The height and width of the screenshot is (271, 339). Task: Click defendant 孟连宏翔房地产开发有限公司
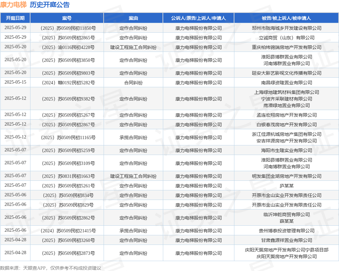pyautogui.click(x=286, y=115)
